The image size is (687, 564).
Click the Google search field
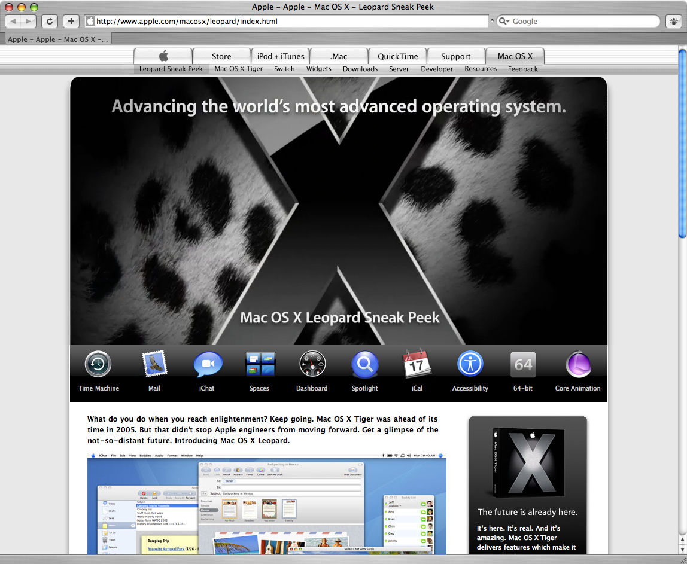[578, 21]
